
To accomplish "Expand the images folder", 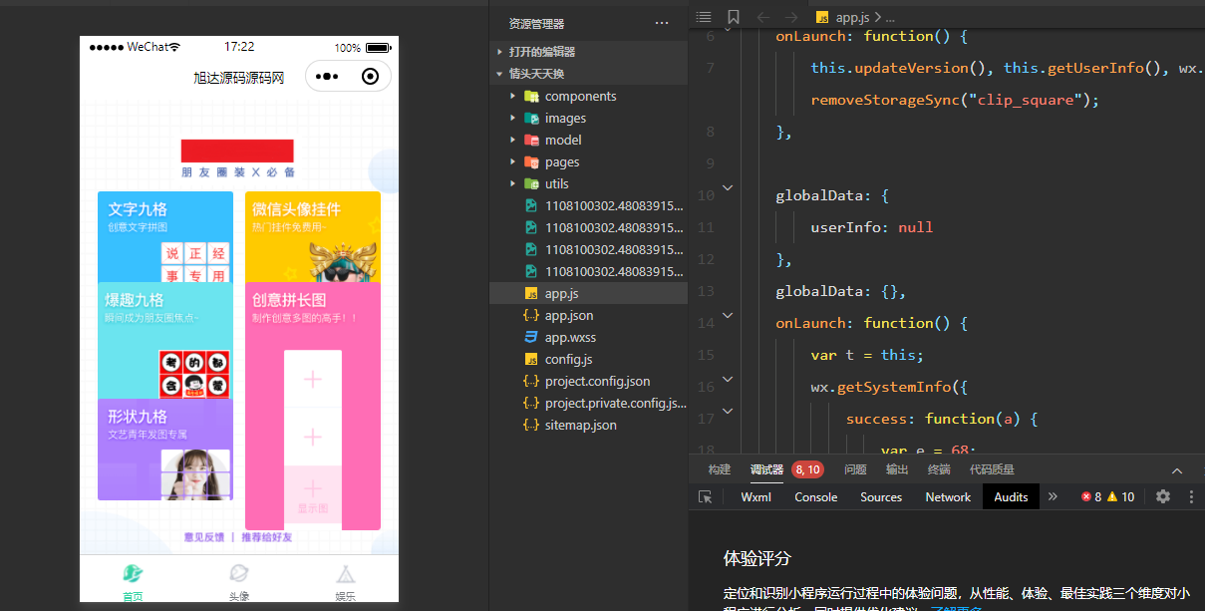I will 588,118.
